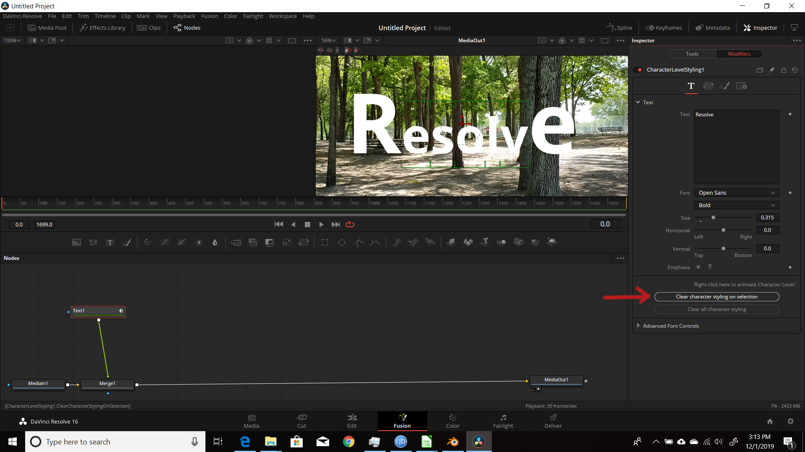
Task: Pin the CharacterLevelStyling1 inspector
Action: click(x=771, y=70)
